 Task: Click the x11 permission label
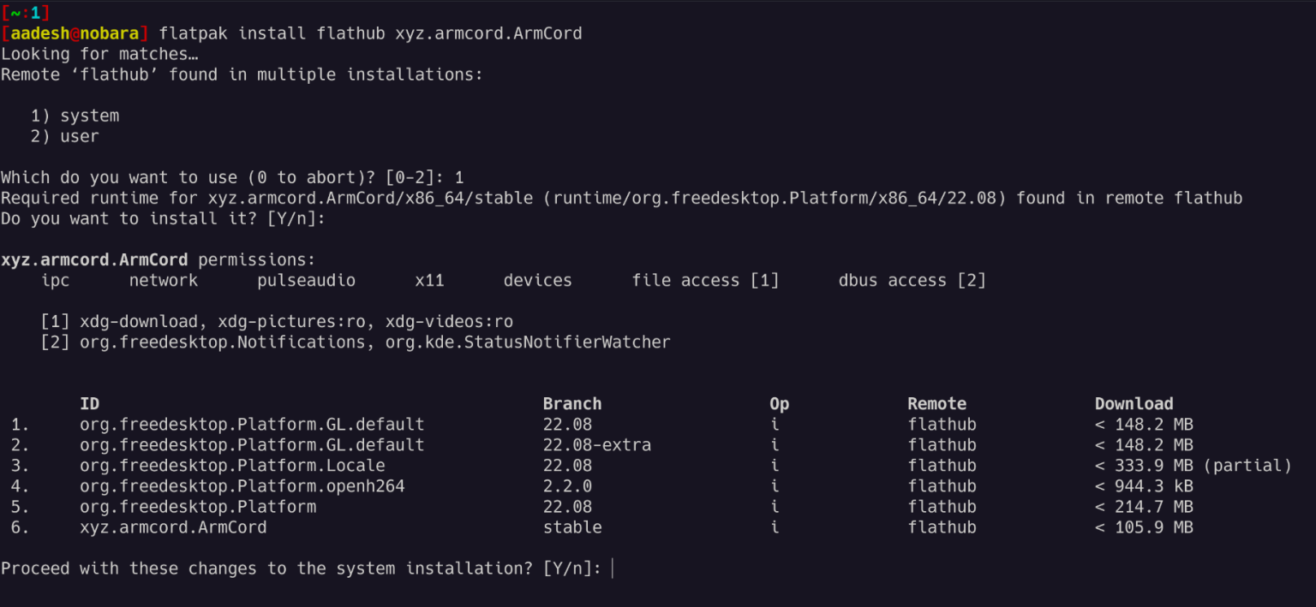430,280
